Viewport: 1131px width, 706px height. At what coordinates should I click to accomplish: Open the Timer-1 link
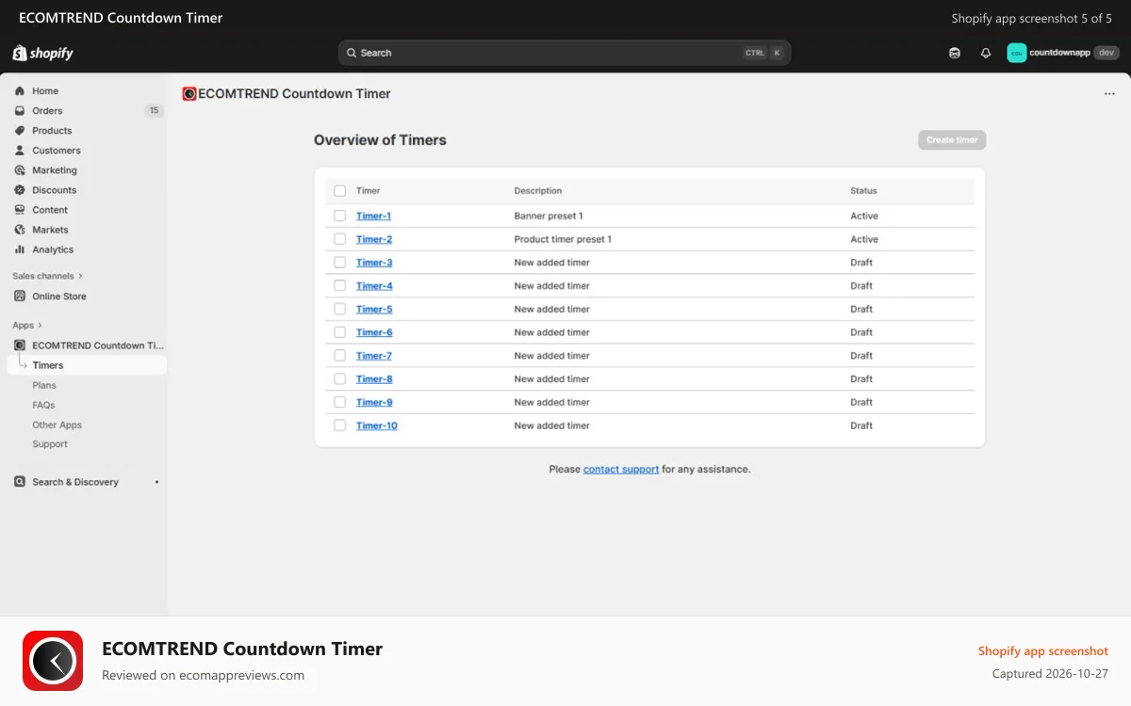pos(373,216)
